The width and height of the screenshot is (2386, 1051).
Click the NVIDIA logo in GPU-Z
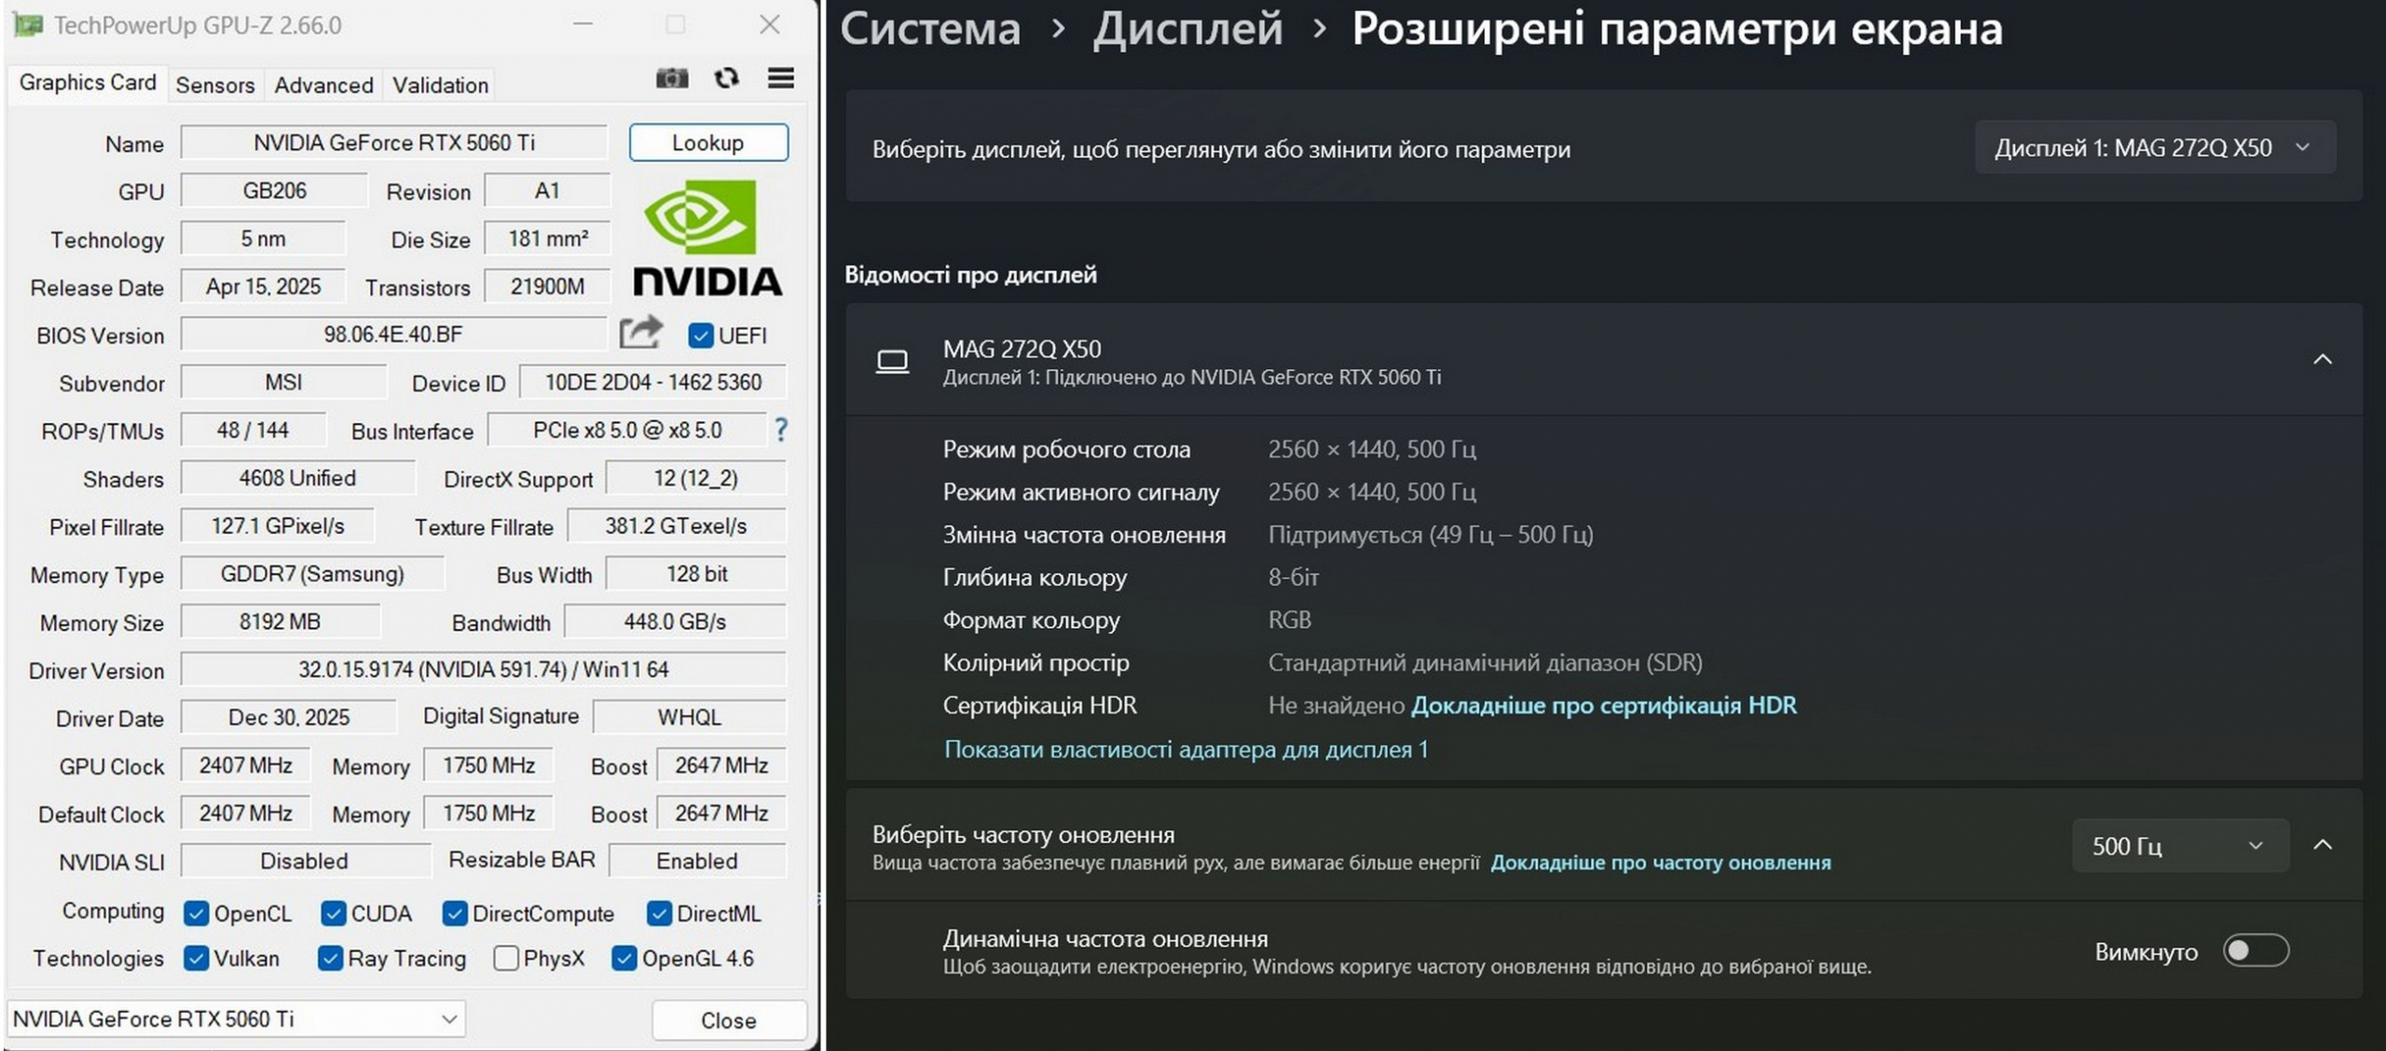point(706,239)
